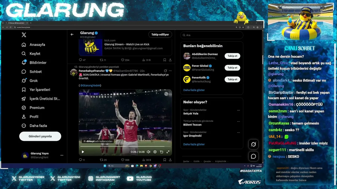Like the kick.com post with 294 likes

(125, 60)
